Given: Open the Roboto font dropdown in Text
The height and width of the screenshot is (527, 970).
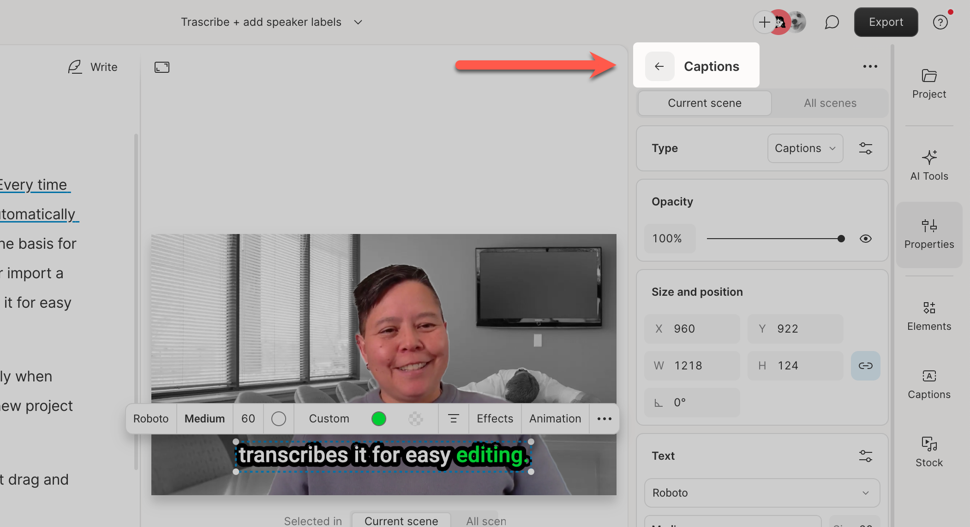Looking at the screenshot, I should 761,492.
